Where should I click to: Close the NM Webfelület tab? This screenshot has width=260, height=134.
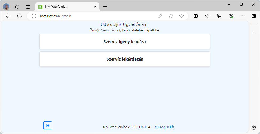point(95,7)
